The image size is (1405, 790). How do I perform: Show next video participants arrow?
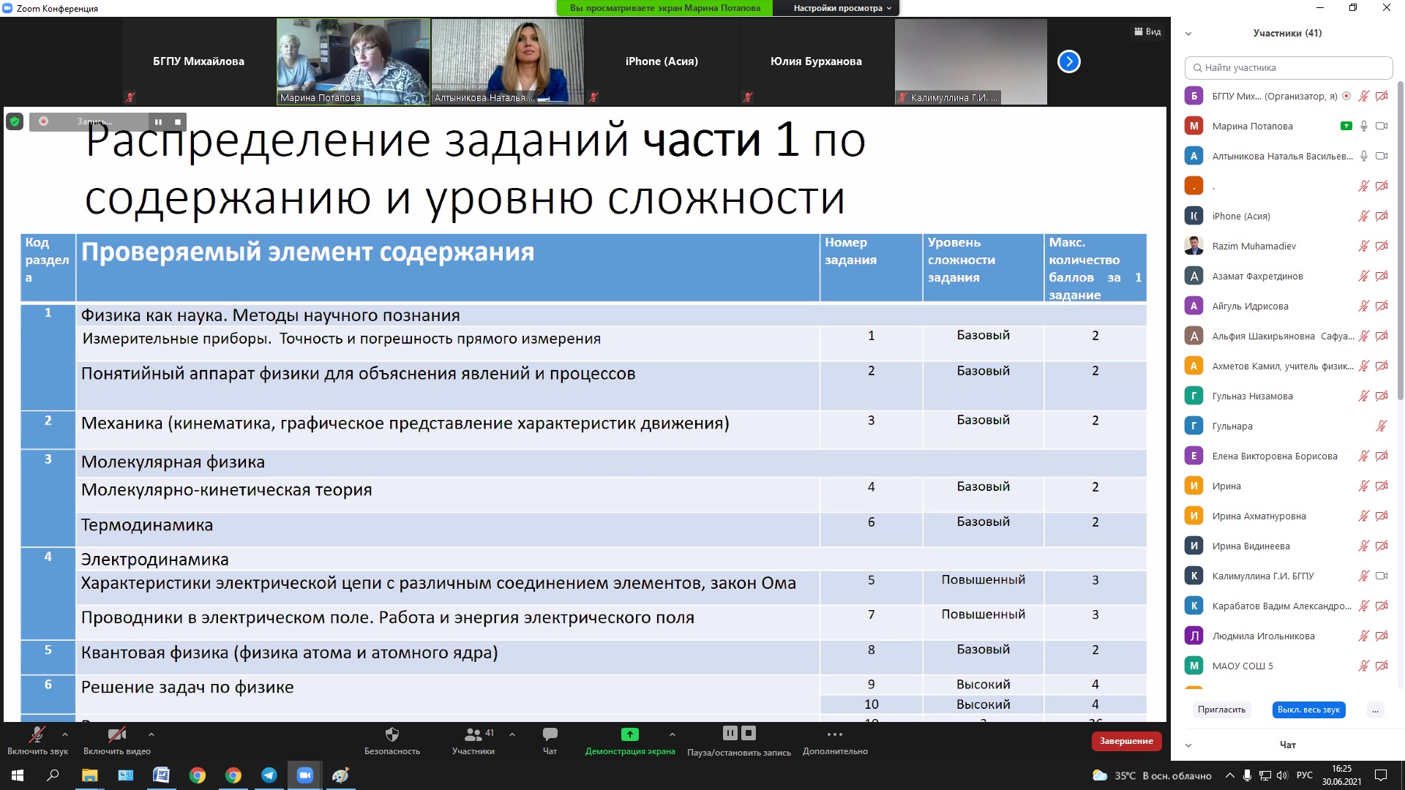click(1068, 61)
